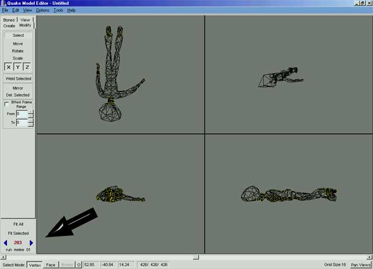This screenshot has width=373, height=269.
Task: Switch to the Bones tab
Action: pyautogui.click(x=9, y=20)
